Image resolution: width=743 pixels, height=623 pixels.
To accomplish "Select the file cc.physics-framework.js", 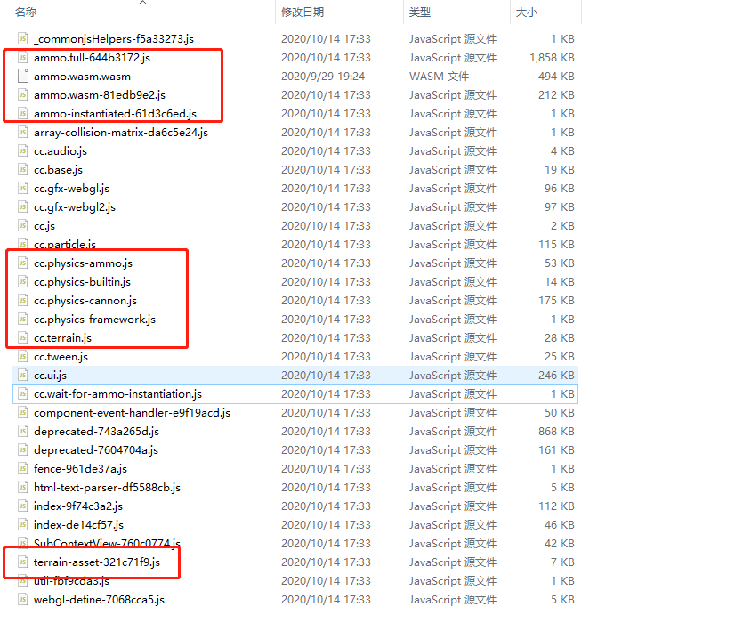I will [x=94, y=320].
